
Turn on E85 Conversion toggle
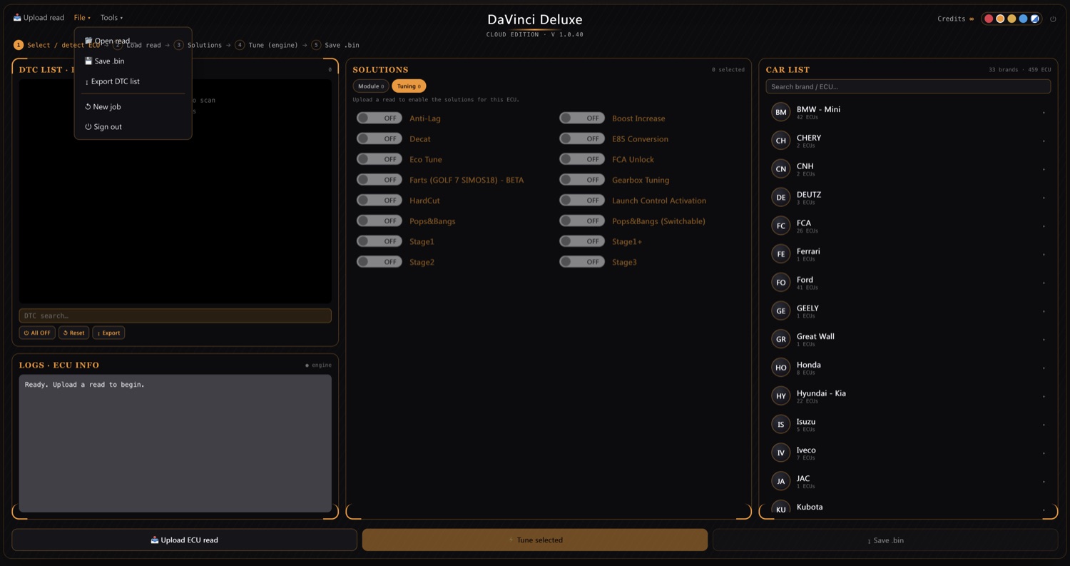click(x=582, y=138)
